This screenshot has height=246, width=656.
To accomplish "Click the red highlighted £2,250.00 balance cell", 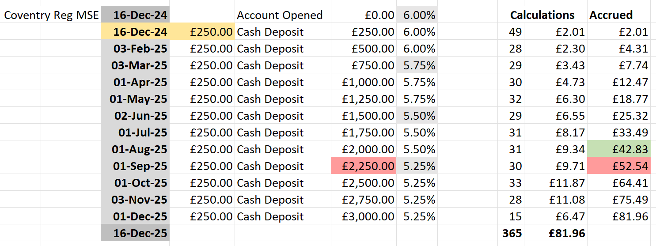I will pyautogui.click(x=364, y=167).
